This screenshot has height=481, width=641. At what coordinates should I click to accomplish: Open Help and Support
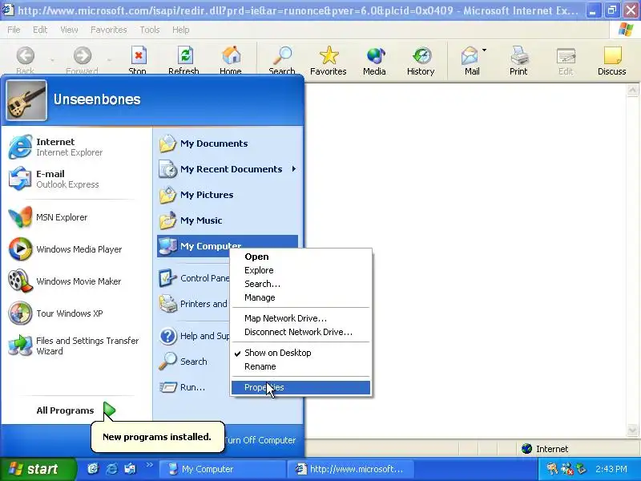coord(194,336)
